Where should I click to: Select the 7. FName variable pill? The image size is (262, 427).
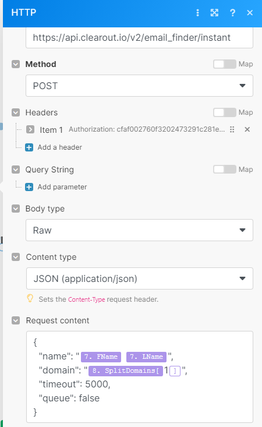click(x=101, y=357)
